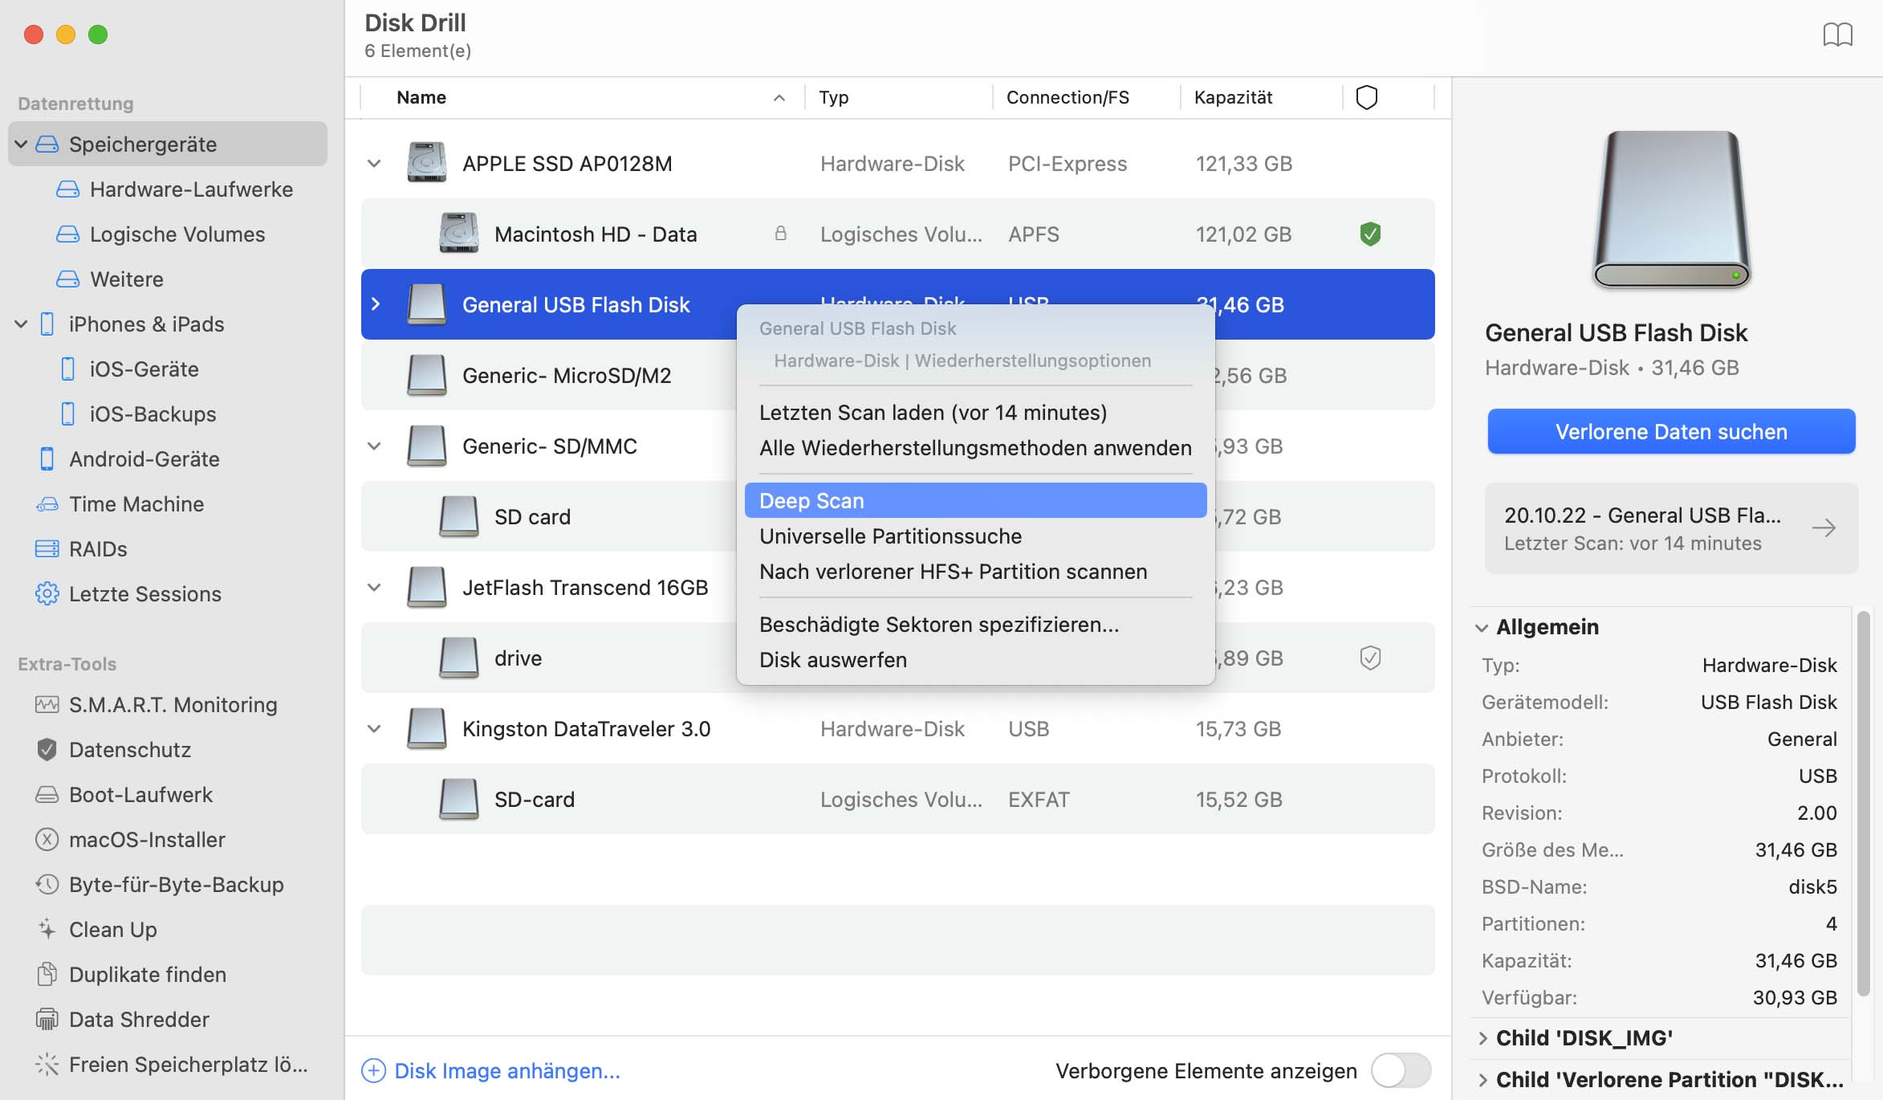This screenshot has height=1100, width=1883.
Task: Open the 20.10.22 last scan session card
Action: click(x=1671, y=528)
